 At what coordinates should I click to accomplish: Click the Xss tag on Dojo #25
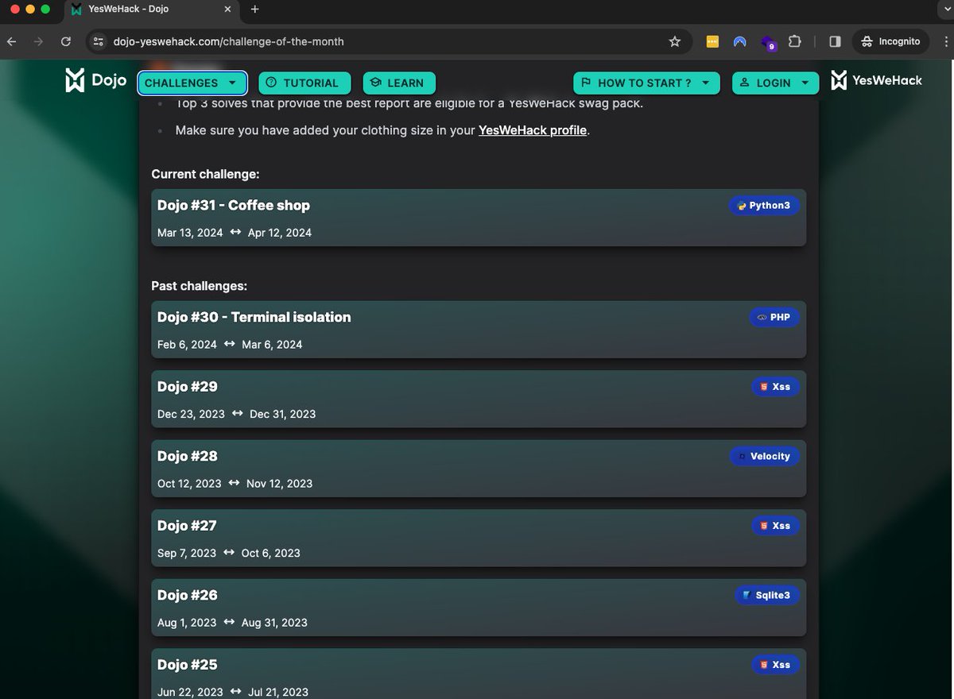[775, 665]
